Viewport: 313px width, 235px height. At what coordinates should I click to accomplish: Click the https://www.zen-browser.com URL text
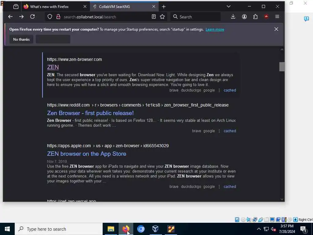click(75, 59)
